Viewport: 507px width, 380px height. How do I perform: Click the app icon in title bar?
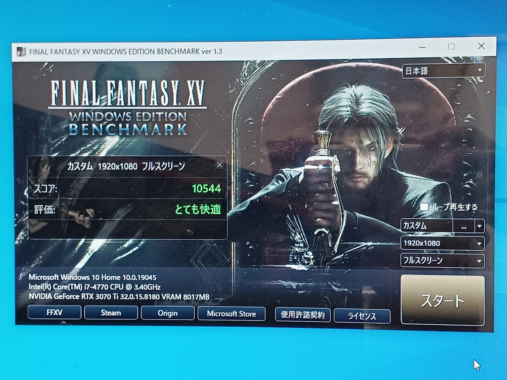[21, 52]
